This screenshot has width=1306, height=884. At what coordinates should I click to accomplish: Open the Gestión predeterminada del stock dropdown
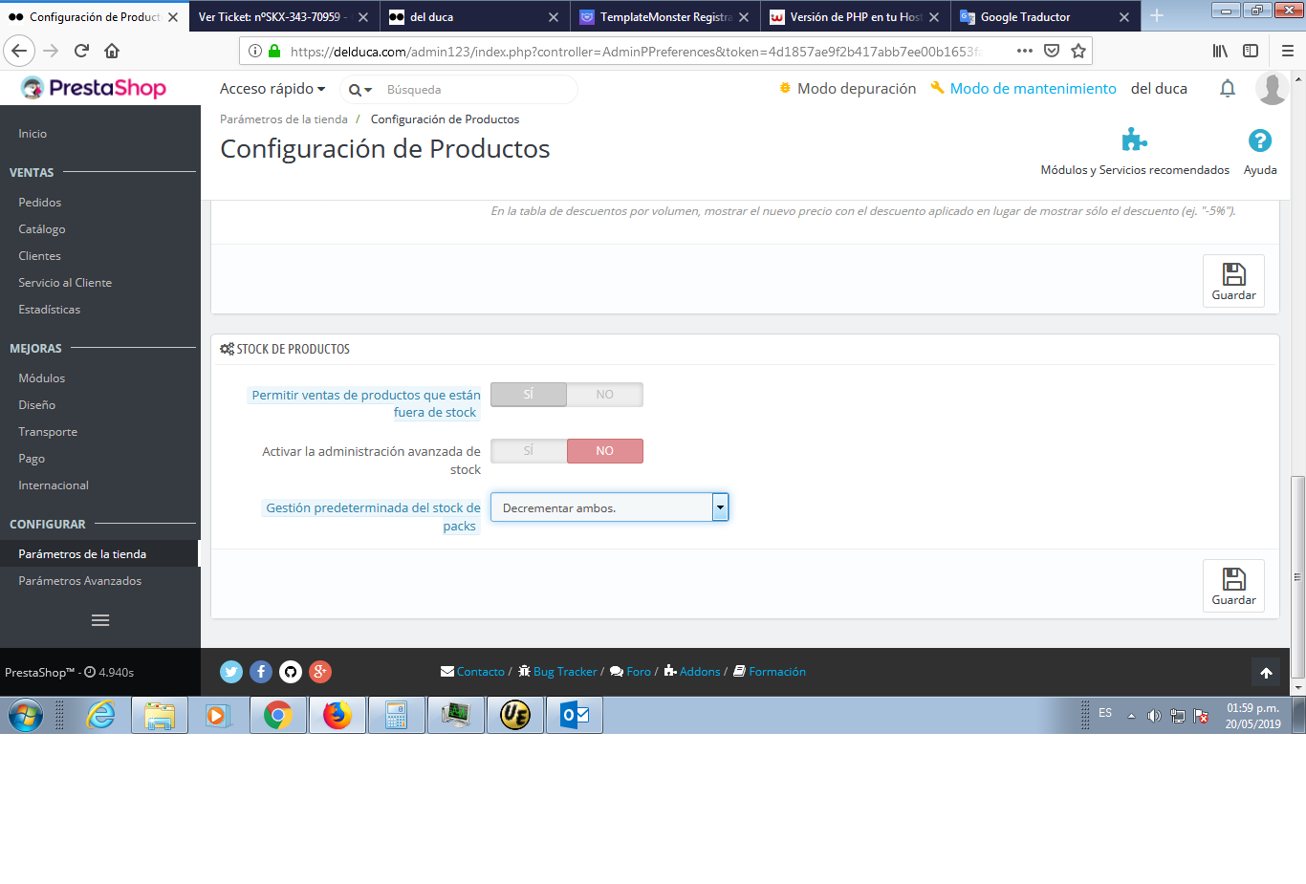point(720,507)
